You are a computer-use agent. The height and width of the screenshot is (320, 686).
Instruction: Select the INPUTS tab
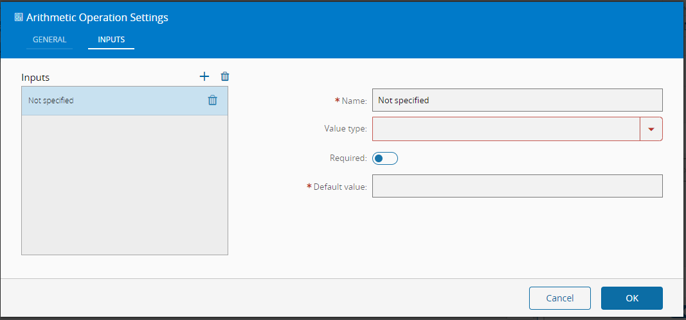pyautogui.click(x=111, y=40)
